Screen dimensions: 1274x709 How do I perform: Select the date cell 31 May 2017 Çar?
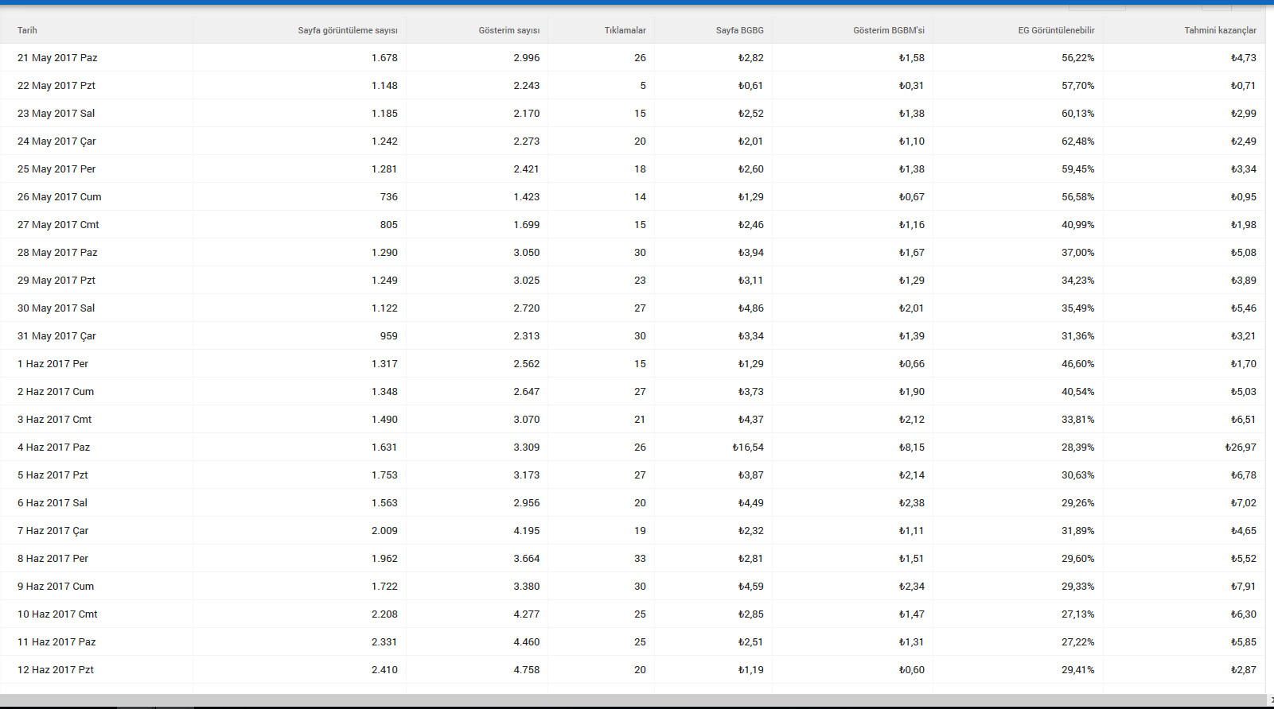56,336
